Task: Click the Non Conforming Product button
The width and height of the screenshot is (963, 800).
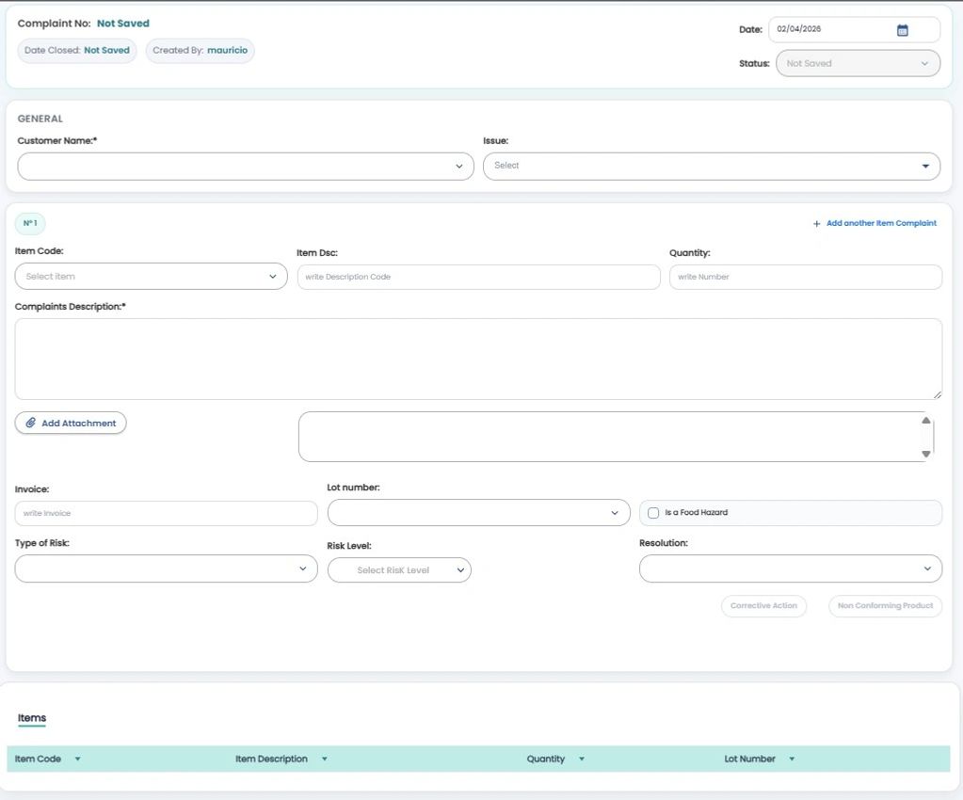Action: [x=885, y=606]
